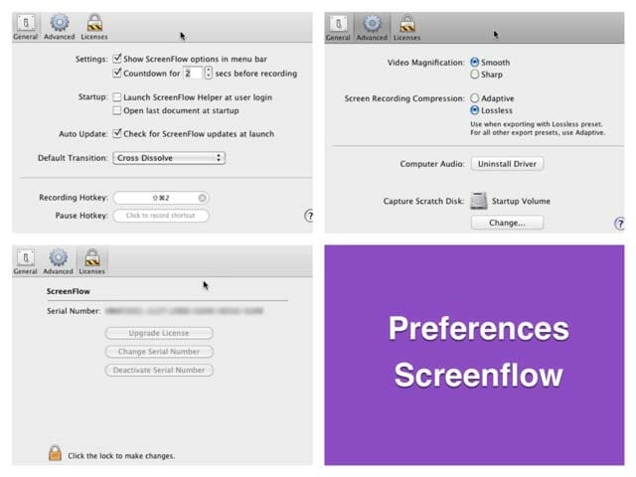Click the Pause Hotkey shortcut field
Image resolution: width=636 pixels, height=477 pixels.
click(x=161, y=216)
